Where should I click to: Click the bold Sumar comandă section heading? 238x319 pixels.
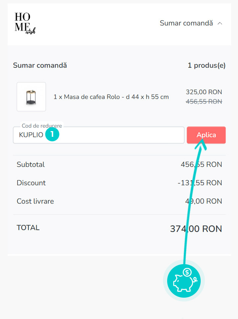click(40, 66)
